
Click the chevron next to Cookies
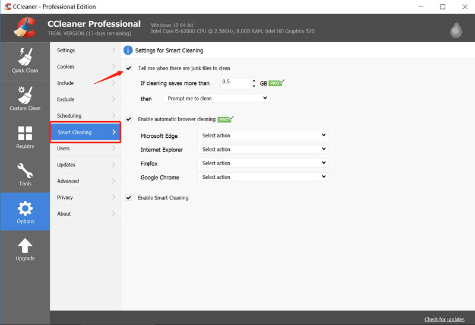tap(113, 67)
